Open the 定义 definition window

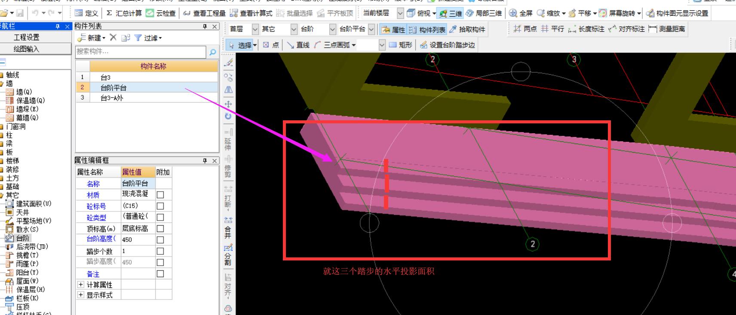(86, 13)
